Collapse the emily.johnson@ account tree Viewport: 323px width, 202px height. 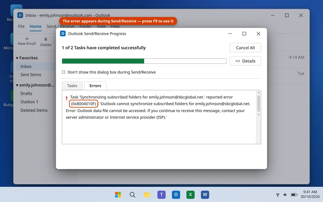[x=17, y=85]
